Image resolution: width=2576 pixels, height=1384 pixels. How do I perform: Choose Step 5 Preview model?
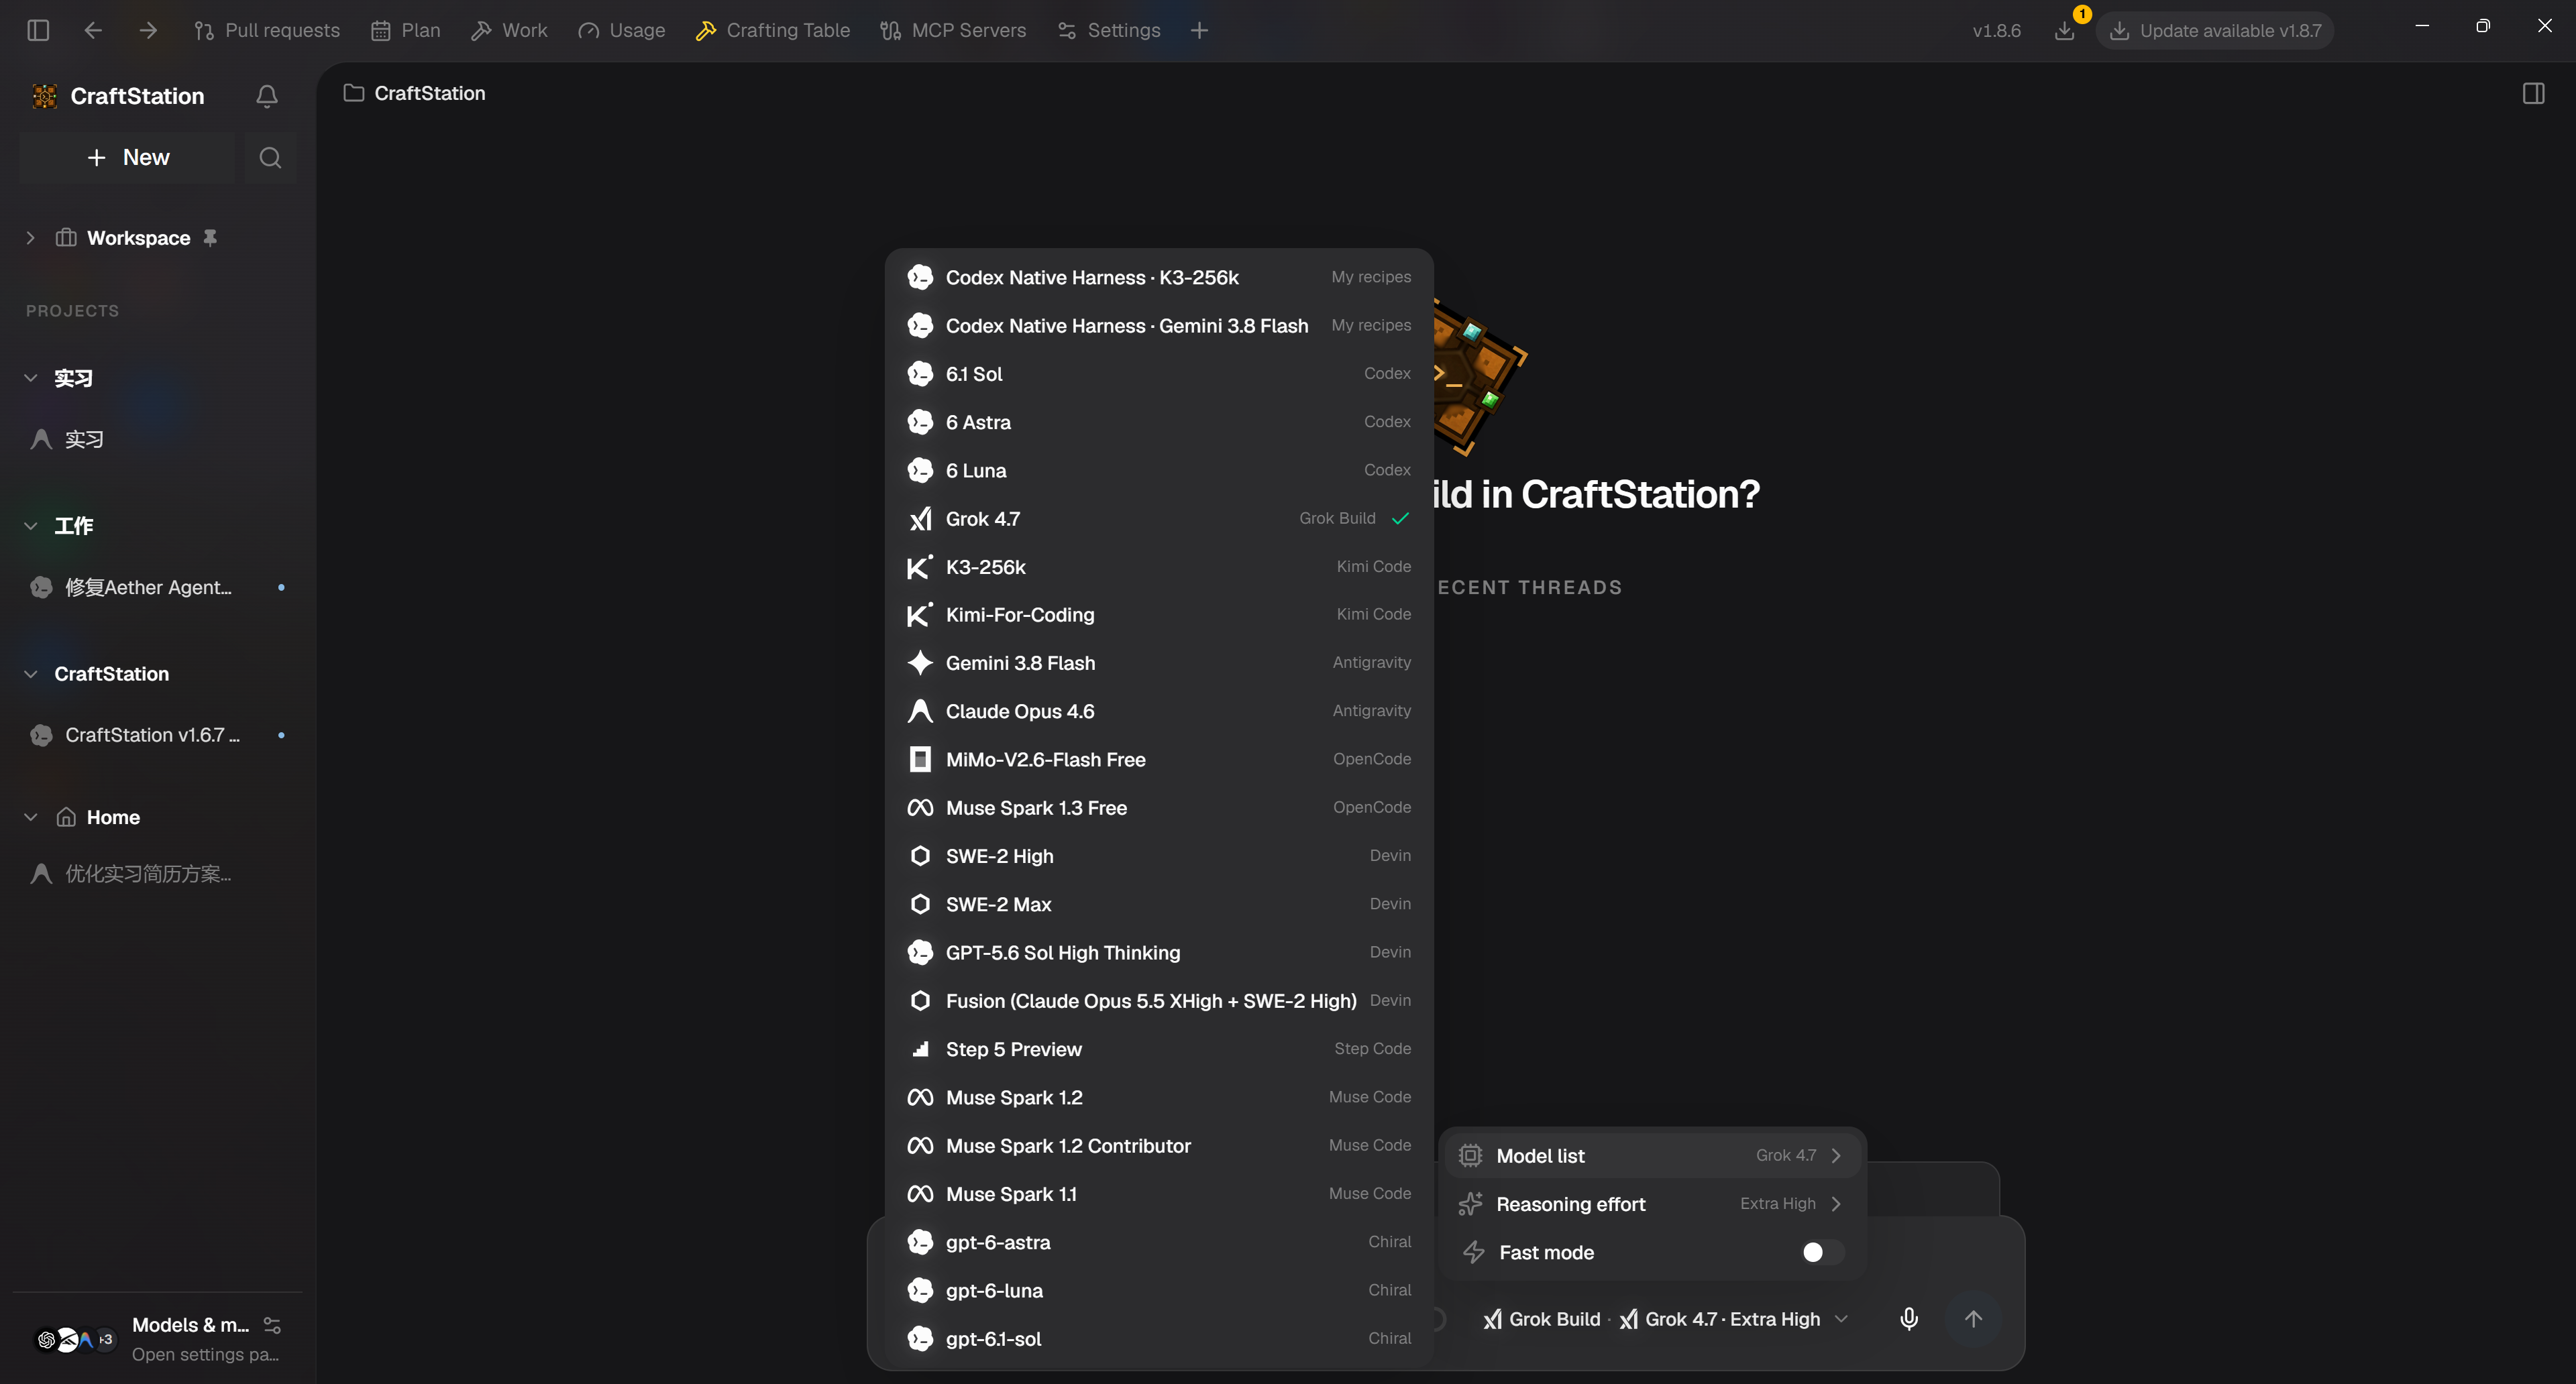[x=1159, y=1048]
